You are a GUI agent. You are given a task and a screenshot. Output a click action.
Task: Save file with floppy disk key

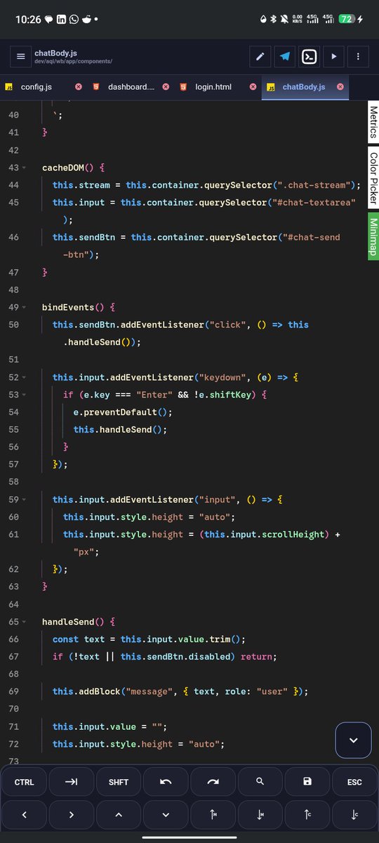[307, 781]
